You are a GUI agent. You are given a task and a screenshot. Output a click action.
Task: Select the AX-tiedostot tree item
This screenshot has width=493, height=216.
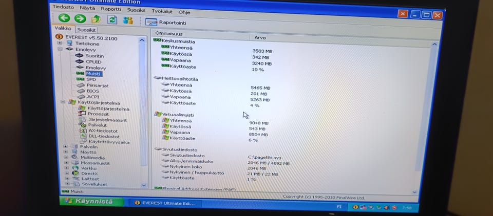pos(103,131)
